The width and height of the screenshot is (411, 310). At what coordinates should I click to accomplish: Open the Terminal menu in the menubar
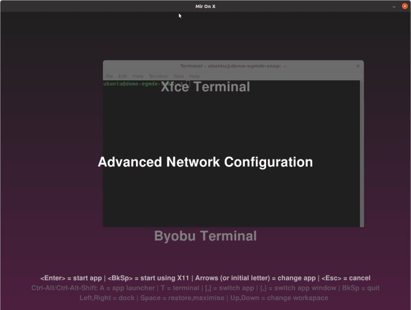pyautogui.click(x=158, y=76)
